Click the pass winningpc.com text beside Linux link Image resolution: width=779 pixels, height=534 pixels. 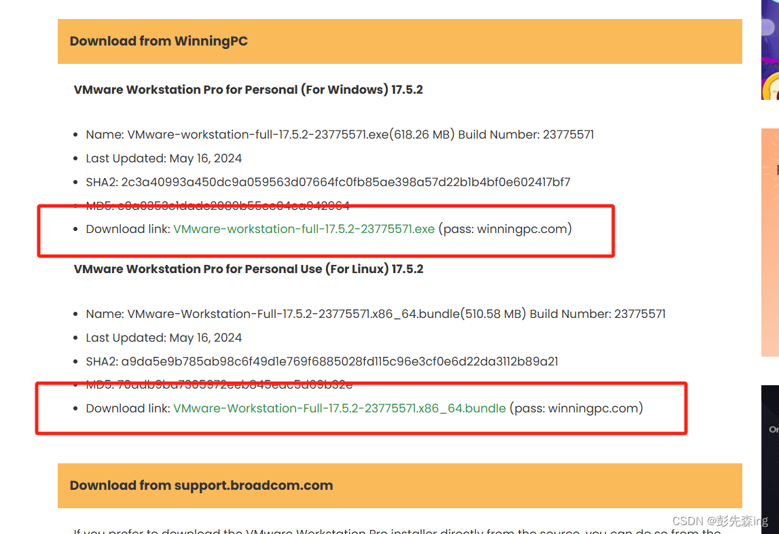576,408
